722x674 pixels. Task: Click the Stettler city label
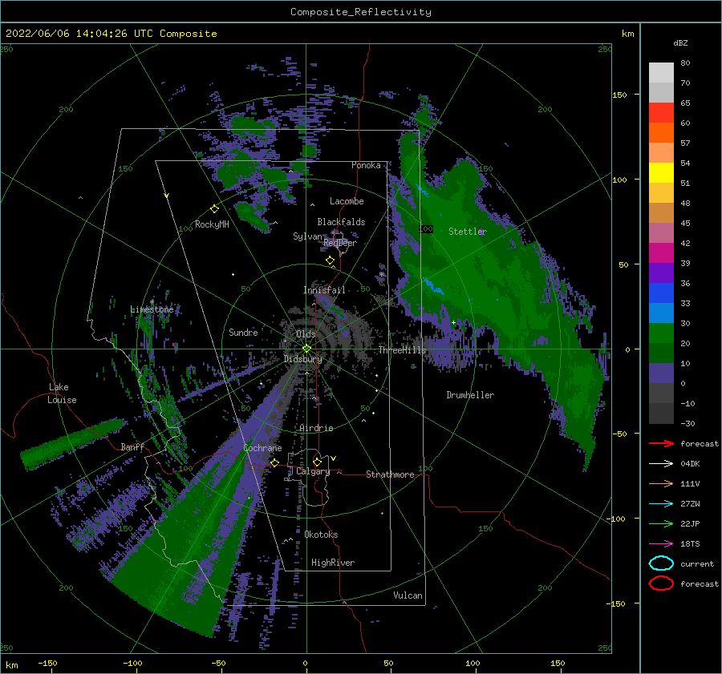click(x=468, y=232)
